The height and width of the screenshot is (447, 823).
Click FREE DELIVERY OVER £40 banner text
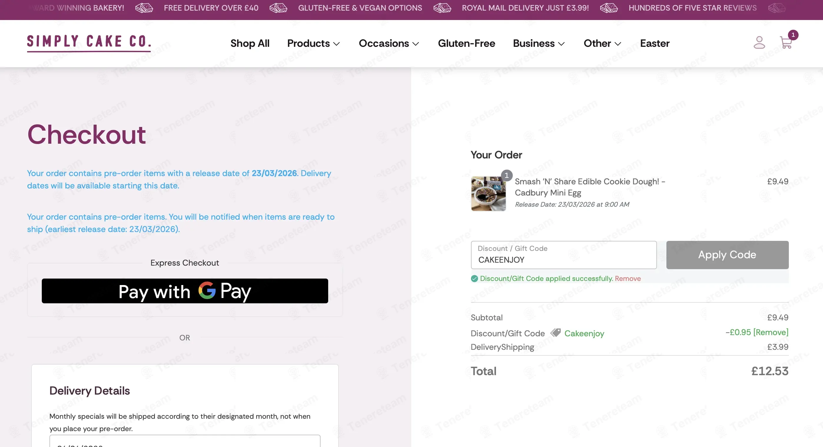click(211, 8)
